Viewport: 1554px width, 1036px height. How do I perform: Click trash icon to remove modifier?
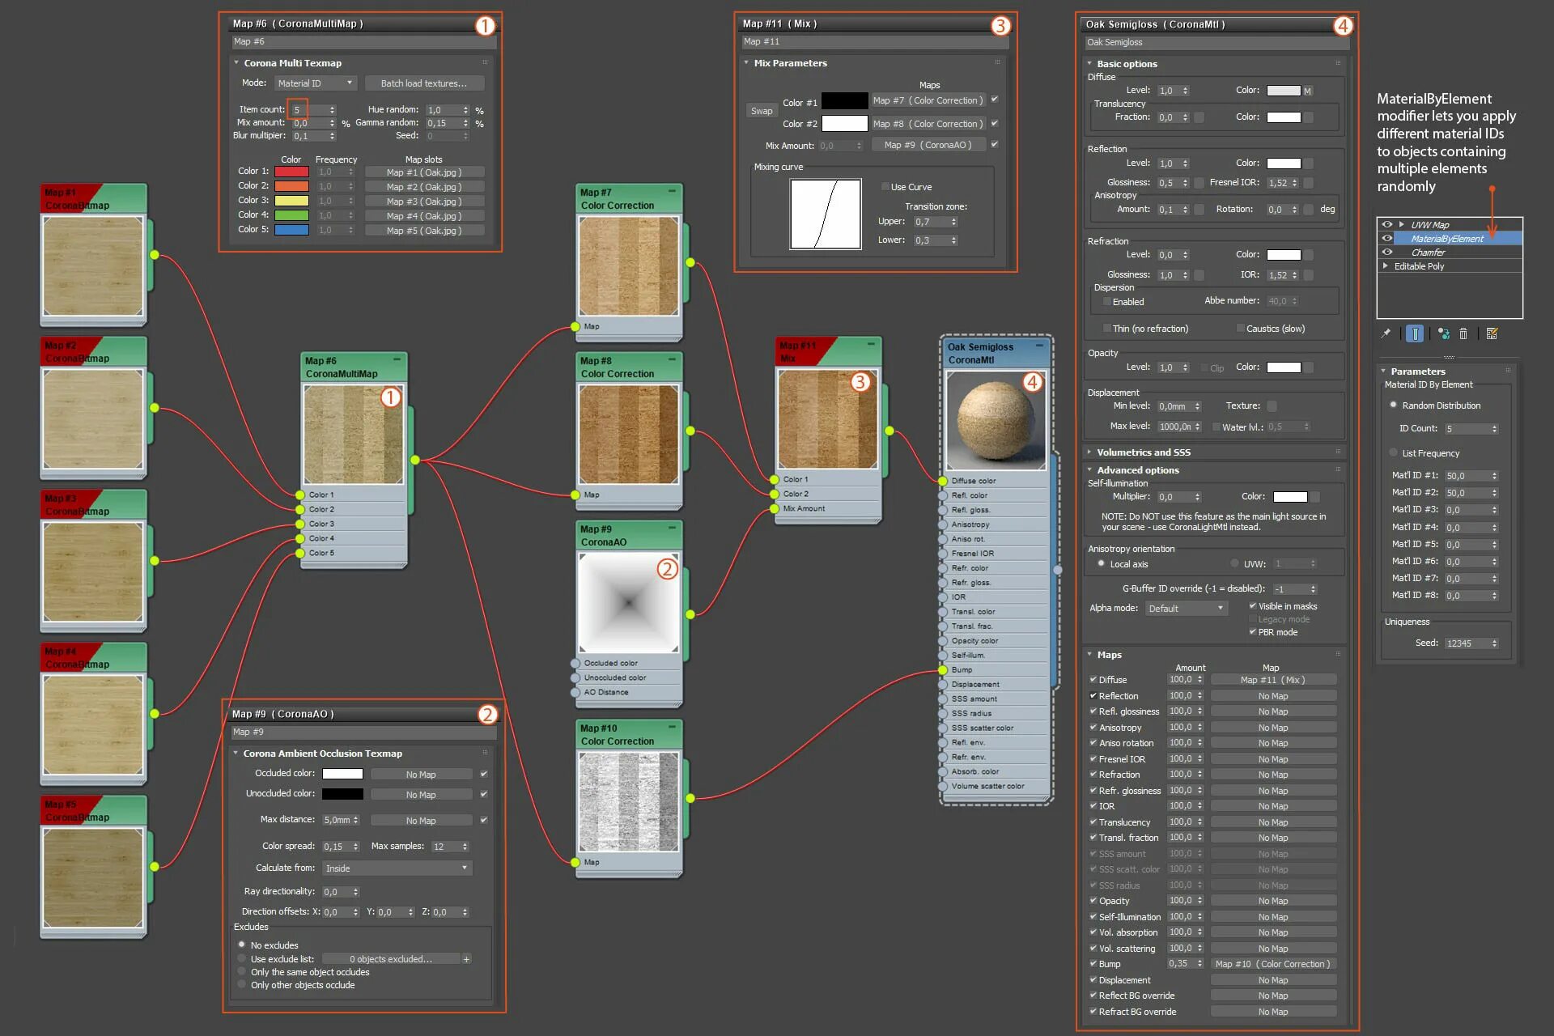point(1463,333)
